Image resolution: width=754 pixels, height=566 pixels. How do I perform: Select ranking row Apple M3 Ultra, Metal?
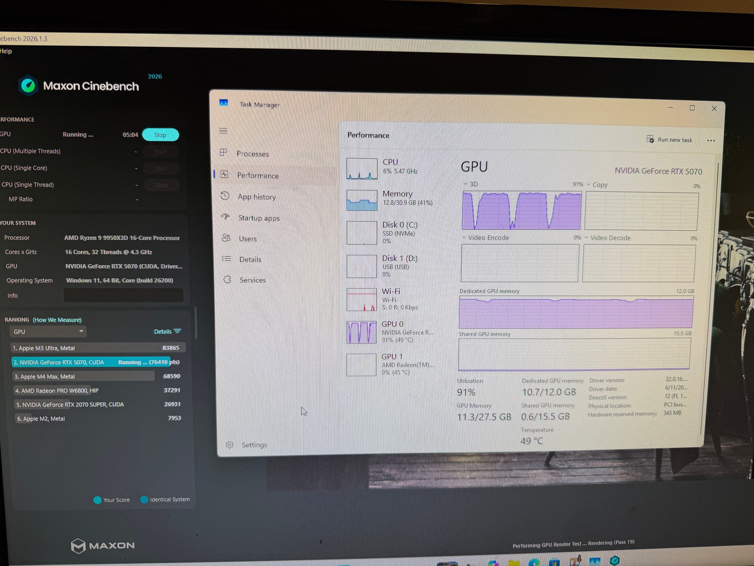[98, 348]
